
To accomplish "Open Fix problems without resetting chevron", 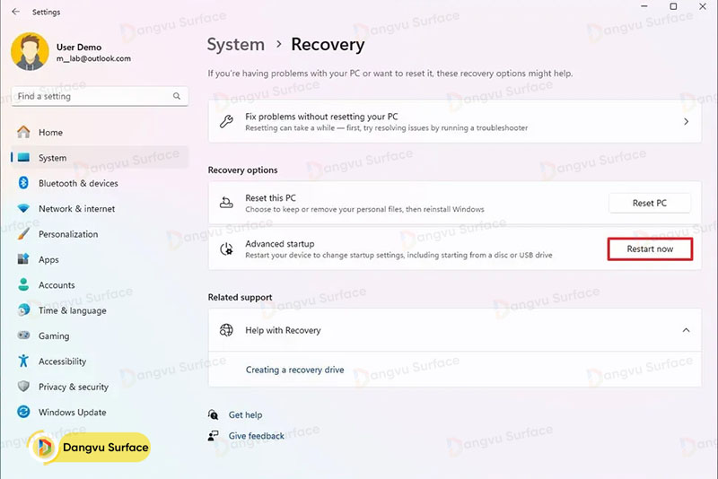I will click(686, 121).
